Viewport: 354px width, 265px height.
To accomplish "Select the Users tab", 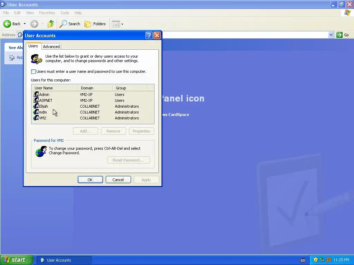I will (33, 46).
